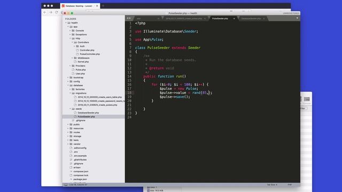Image resolution: width=342 pixels, height=192 pixels.
Task: Click the resources folder label
Action: (79, 129)
